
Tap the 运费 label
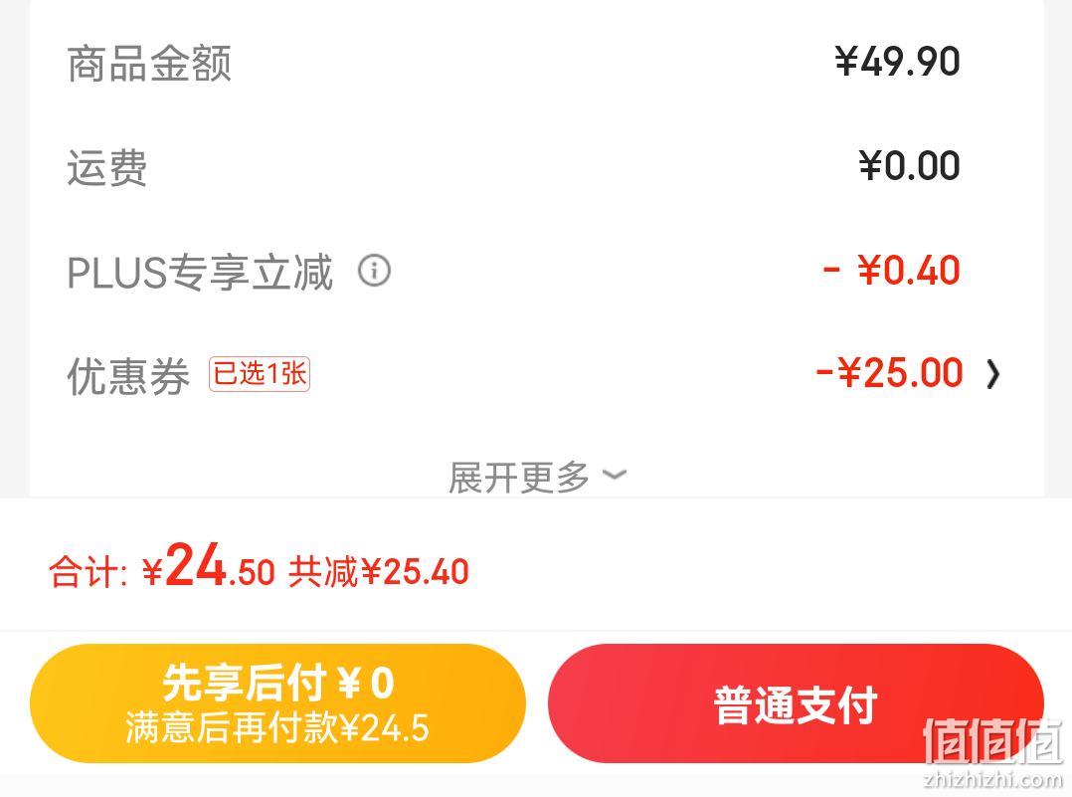coord(106,167)
